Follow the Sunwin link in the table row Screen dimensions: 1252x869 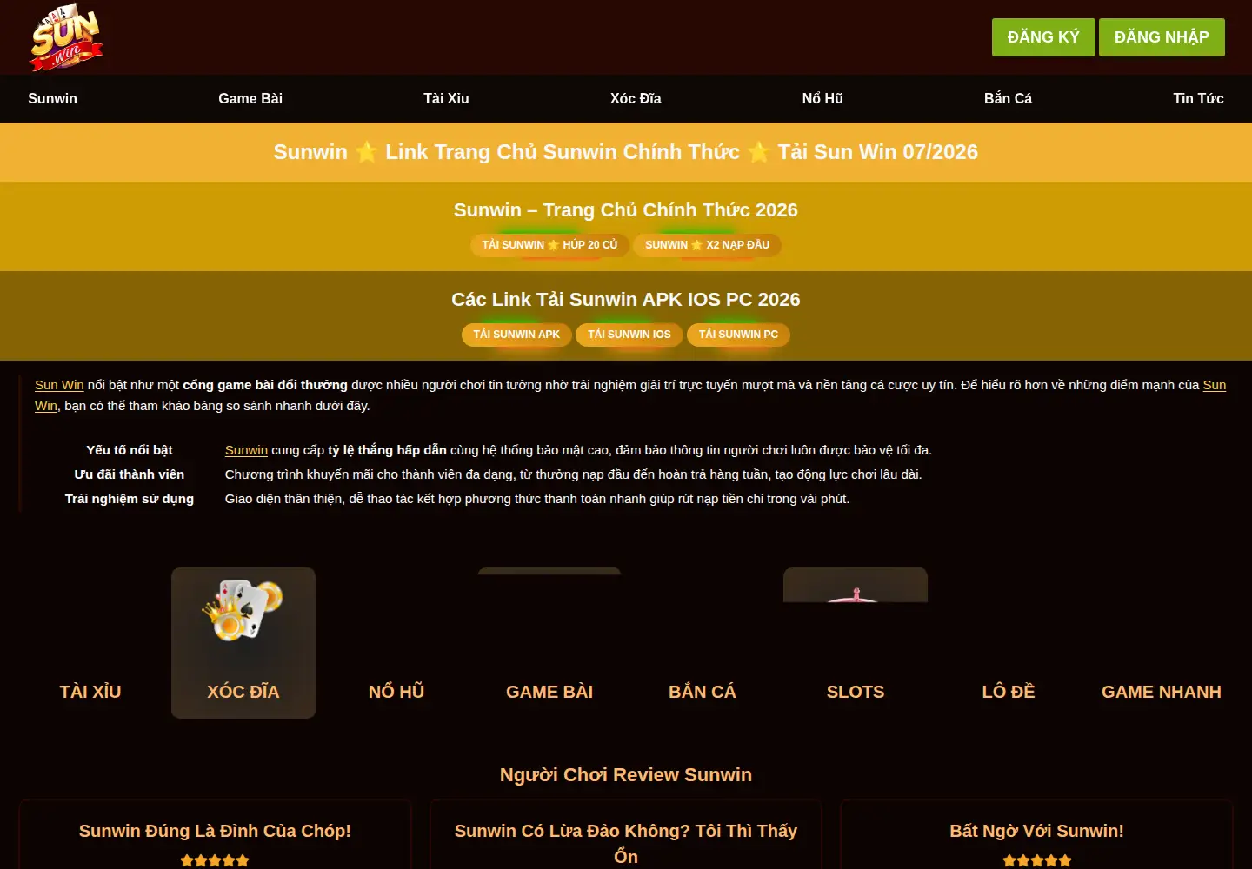tap(246, 450)
